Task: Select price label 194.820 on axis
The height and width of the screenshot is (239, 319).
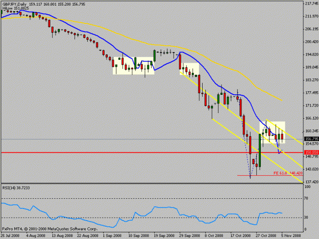Action: [x=311, y=55]
